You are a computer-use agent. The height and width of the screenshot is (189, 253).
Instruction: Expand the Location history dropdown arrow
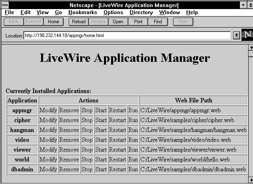point(236,35)
